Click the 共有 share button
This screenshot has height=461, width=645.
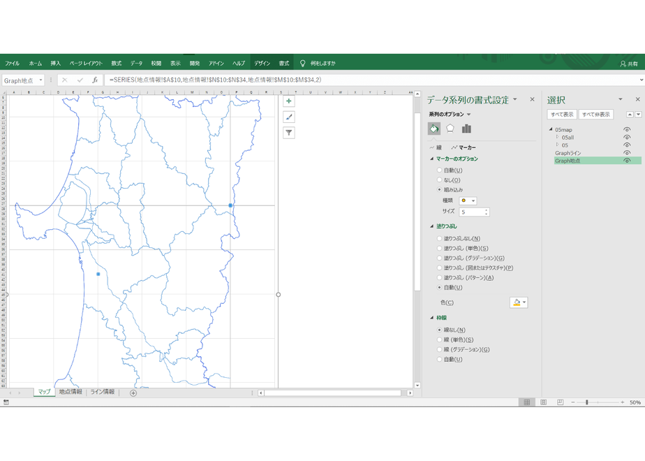(x=629, y=64)
